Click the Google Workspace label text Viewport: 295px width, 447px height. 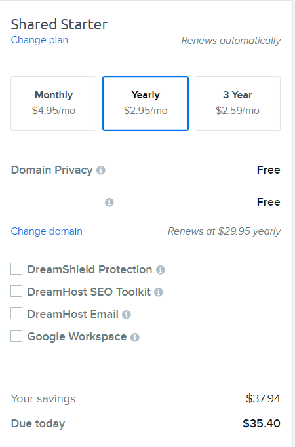pyautogui.click(x=77, y=337)
